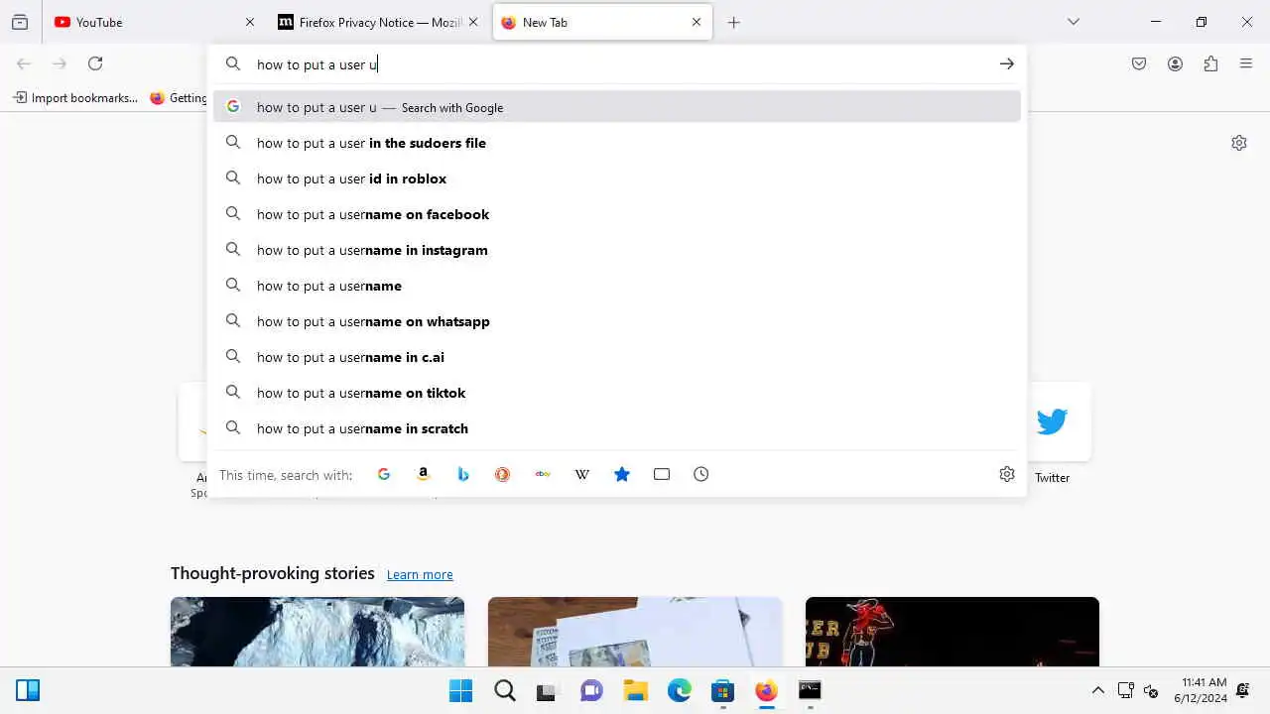Choose suggestion 'username on whatsapp'
This screenshot has height=714, width=1270.
617,321
